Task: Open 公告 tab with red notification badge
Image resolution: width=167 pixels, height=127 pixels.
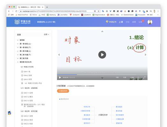Action: pyautogui.click(x=141, y=22)
